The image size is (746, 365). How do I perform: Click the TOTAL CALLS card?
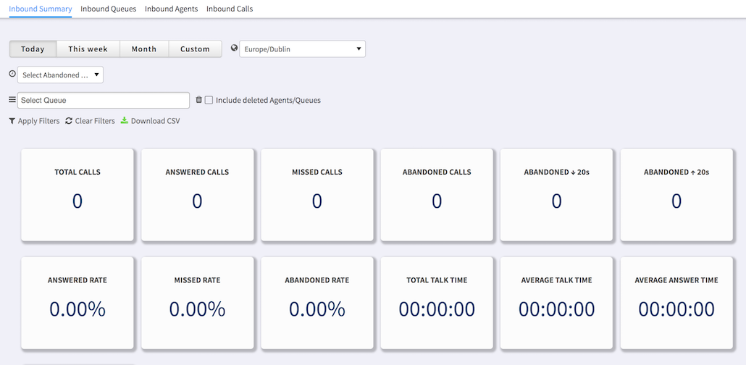pyautogui.click(x=77, y=195)
